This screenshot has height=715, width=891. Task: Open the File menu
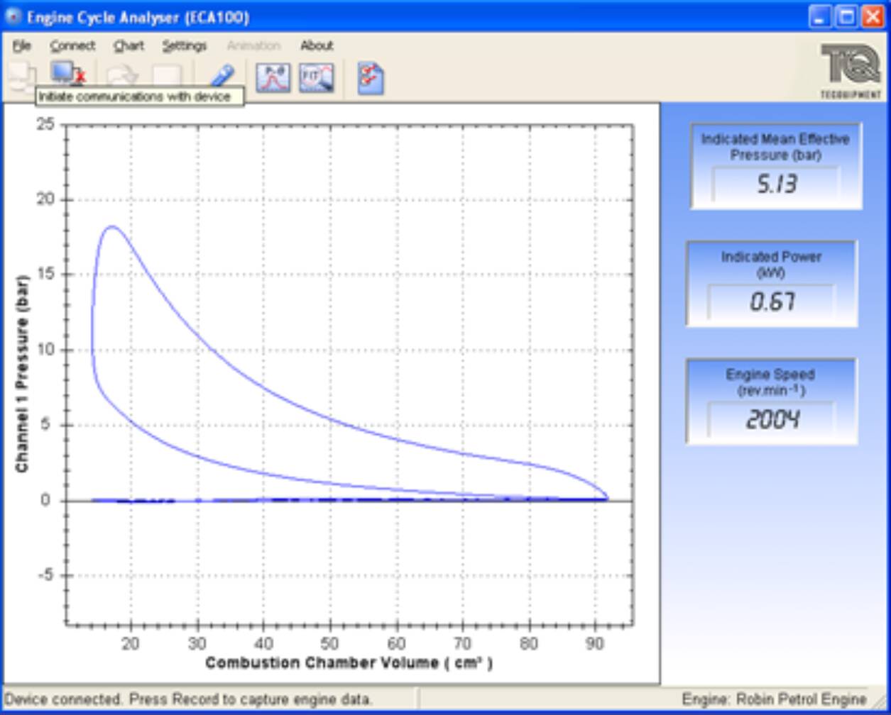coord(22,45)
